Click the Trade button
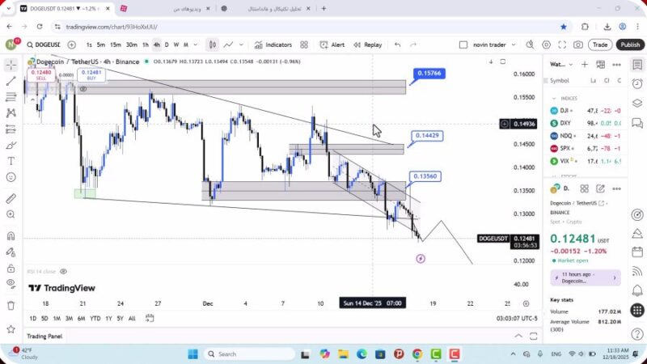 pos(599,44)
